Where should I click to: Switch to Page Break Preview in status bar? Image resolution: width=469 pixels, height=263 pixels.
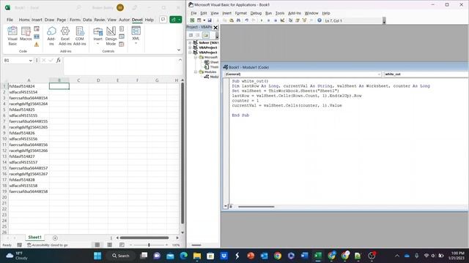click(122, 245)
